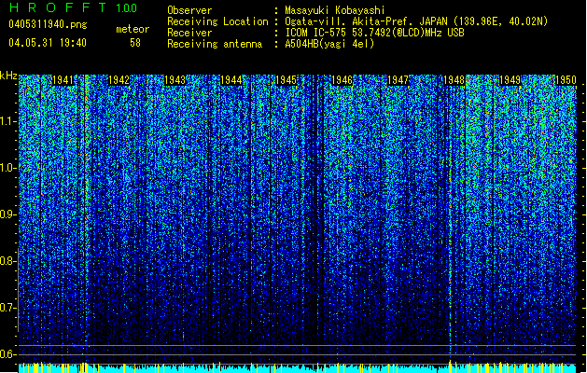587x373 pixels.
Task: Select the filename 0405311940.png
Action: point(48,25)
